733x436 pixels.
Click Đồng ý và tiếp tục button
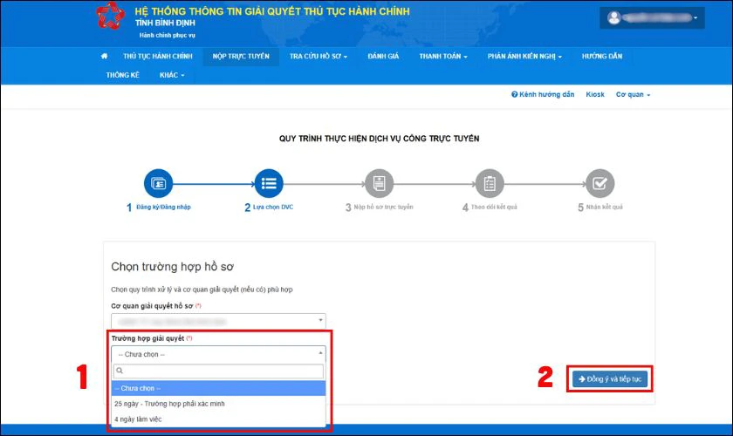[610, 379]
